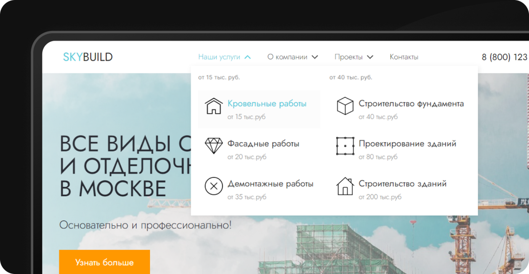529x274 pixels.
Task: Click the tagline Основательно и профессионально!
Action: click(145, 225)
